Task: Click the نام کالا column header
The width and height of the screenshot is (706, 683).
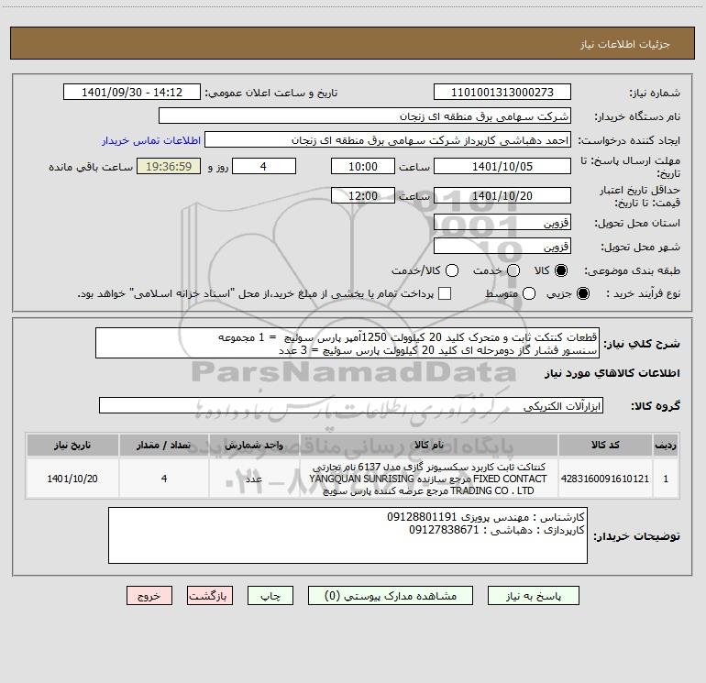Action: pyautogui.click(x=429, y=445)
